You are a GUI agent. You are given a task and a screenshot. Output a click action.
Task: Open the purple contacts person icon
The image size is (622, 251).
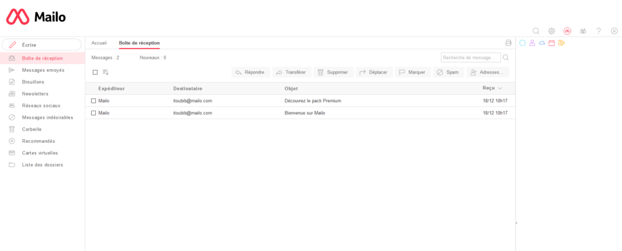(532, 43)
